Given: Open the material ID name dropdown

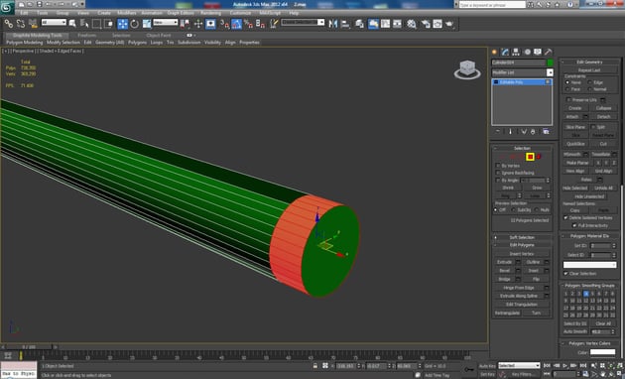Looking at the screenshot, I should click(x=589, y=265).
